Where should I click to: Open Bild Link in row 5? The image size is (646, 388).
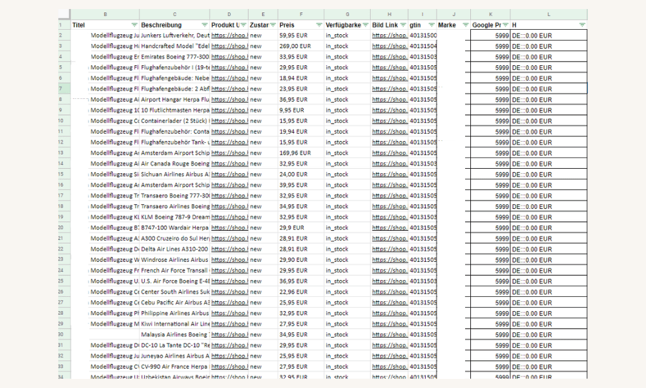(x=390, y=68)
